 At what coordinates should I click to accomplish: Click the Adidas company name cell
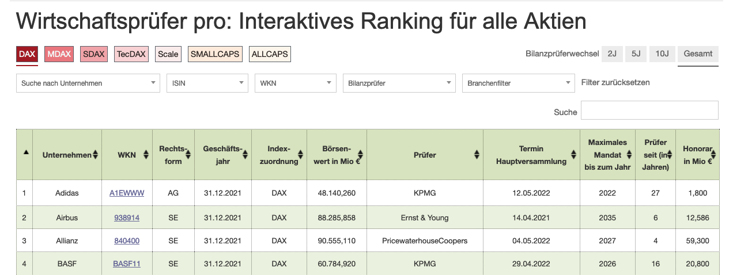point(67,193)
